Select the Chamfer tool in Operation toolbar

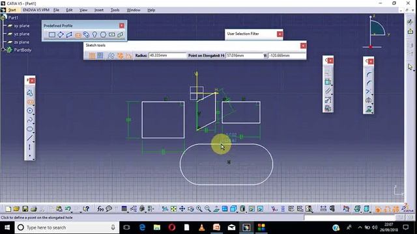coord(369,83)
